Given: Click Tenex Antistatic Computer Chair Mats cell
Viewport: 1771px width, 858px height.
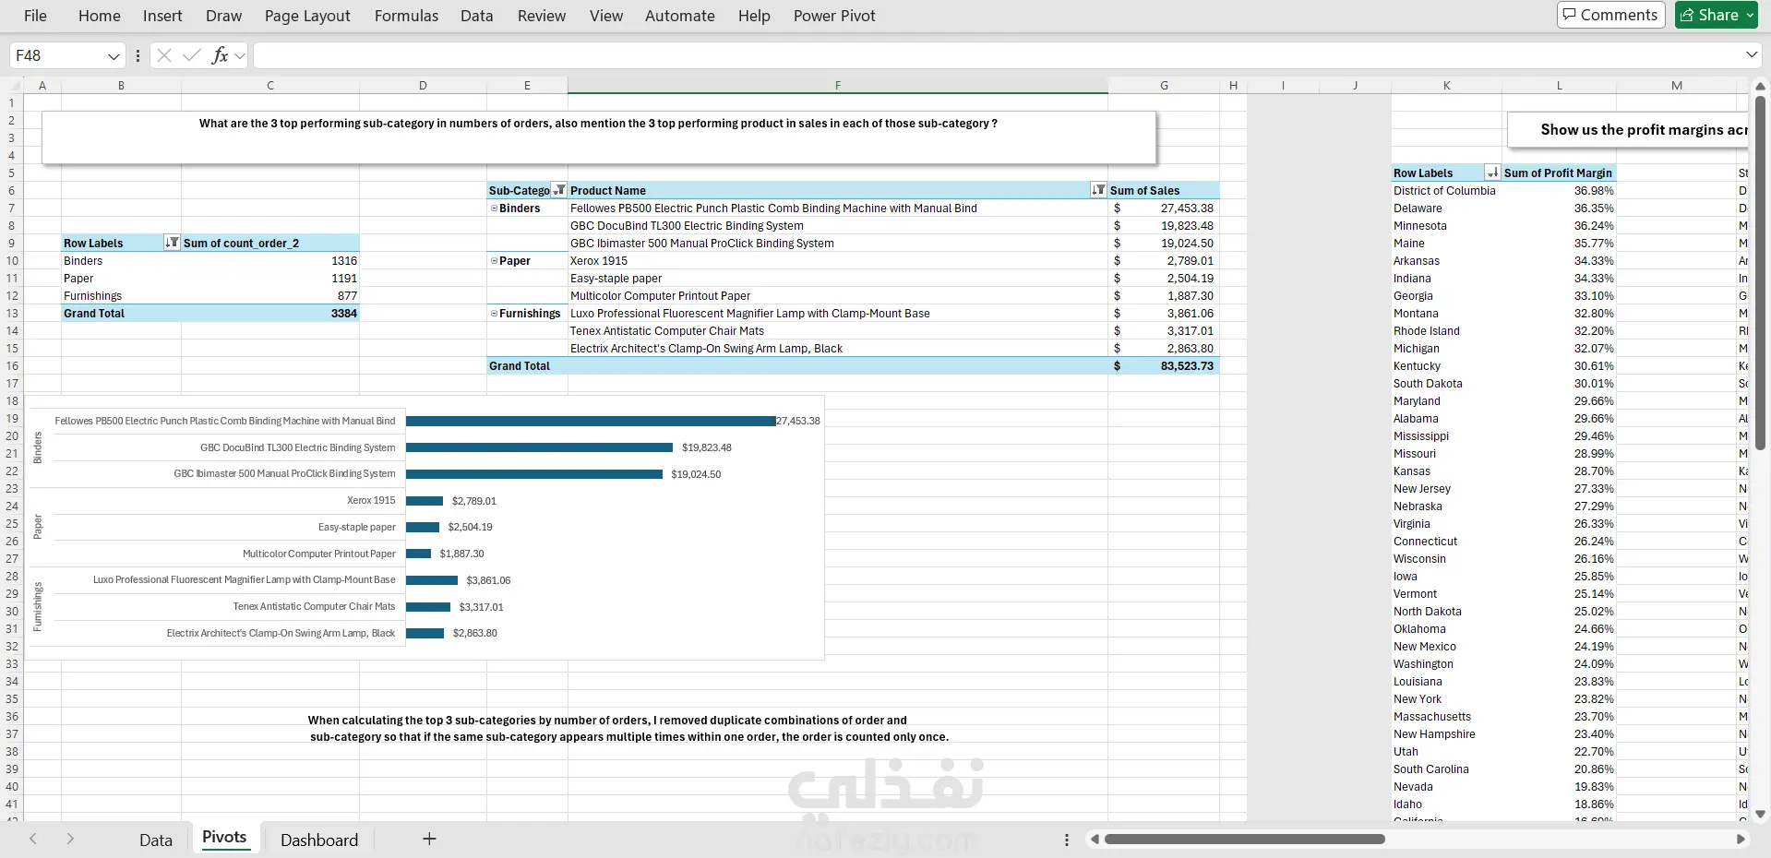Looking at the screenshot, I should (837, 331).
